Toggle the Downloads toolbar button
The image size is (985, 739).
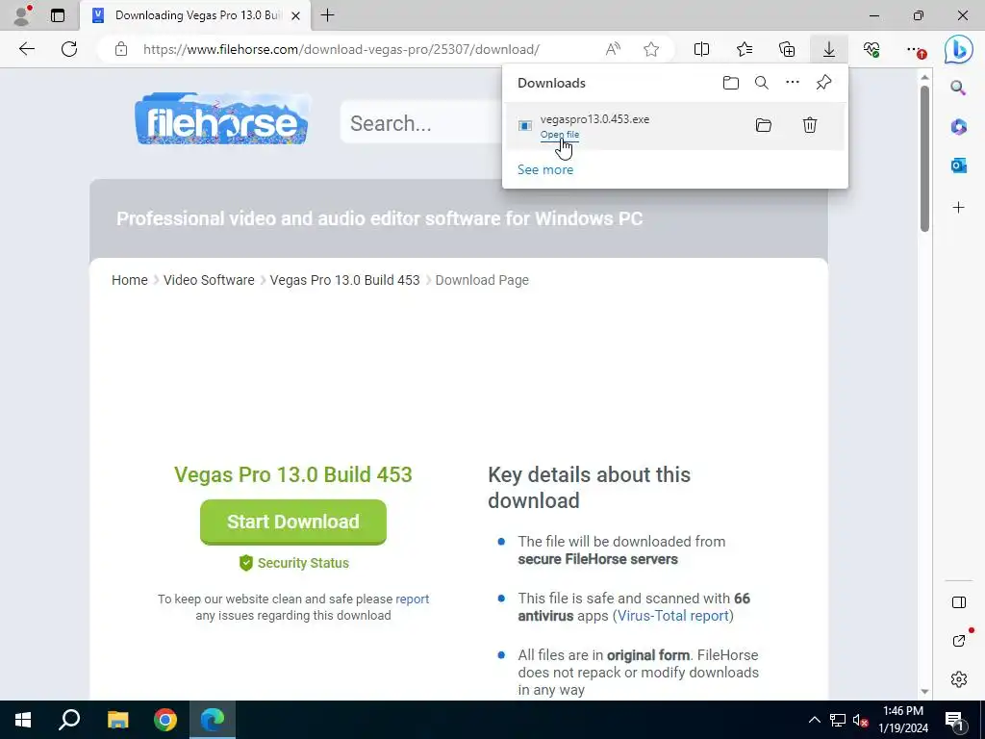click(x=829, y=49)
